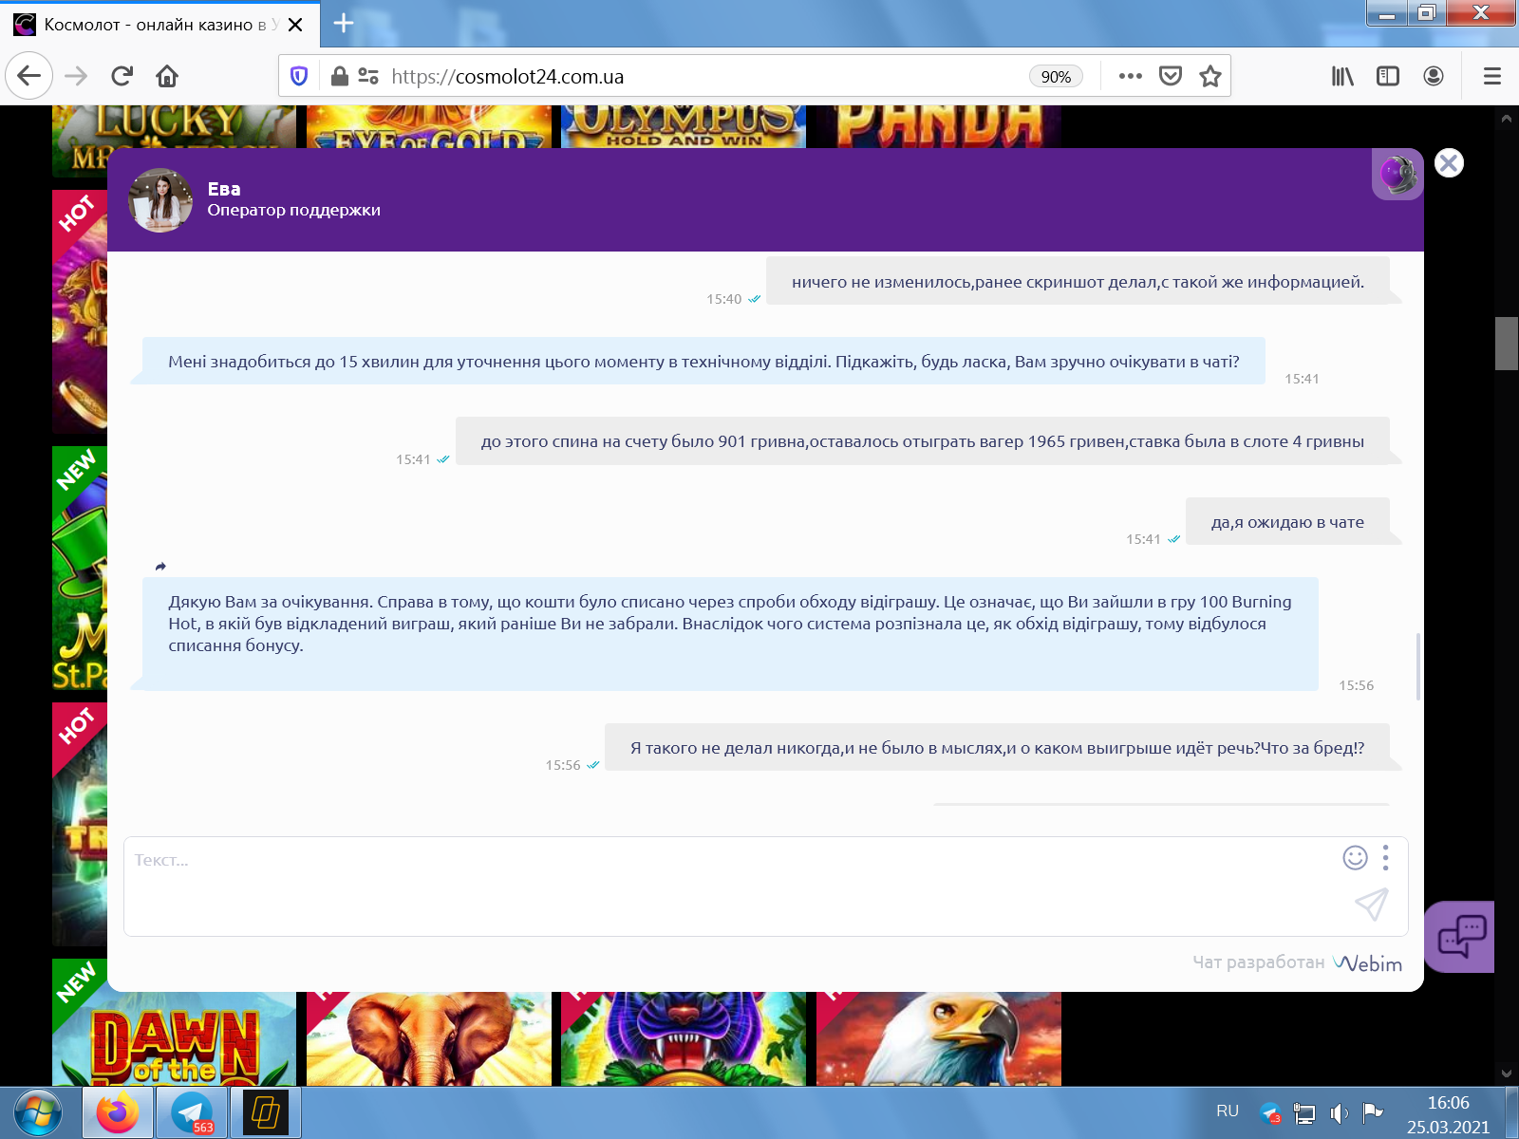Open the volume control tray icon
The height and width of the screenshot is (1139, 1519).
point(1339,1112)
